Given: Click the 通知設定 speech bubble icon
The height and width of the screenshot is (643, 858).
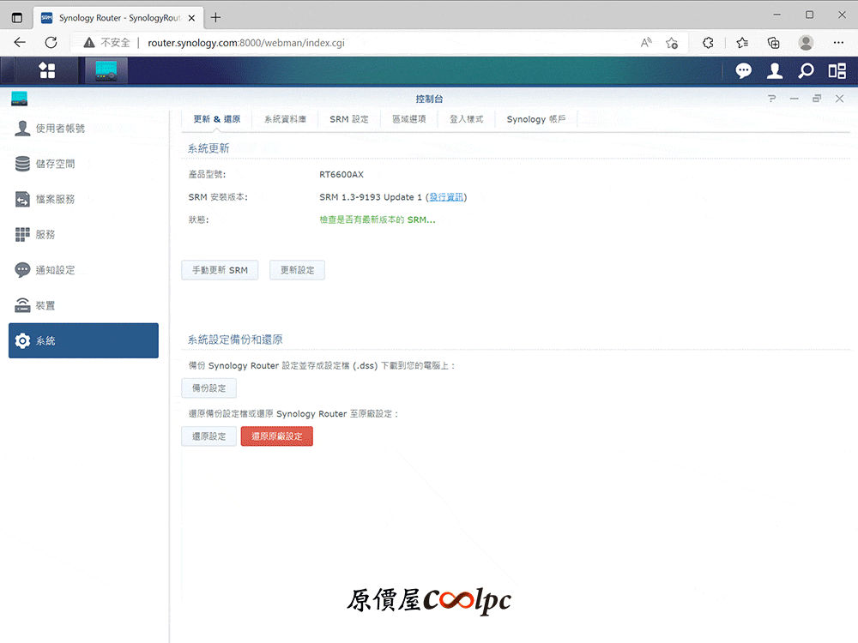Looking at the screenshot, I should tap(22, 270).
